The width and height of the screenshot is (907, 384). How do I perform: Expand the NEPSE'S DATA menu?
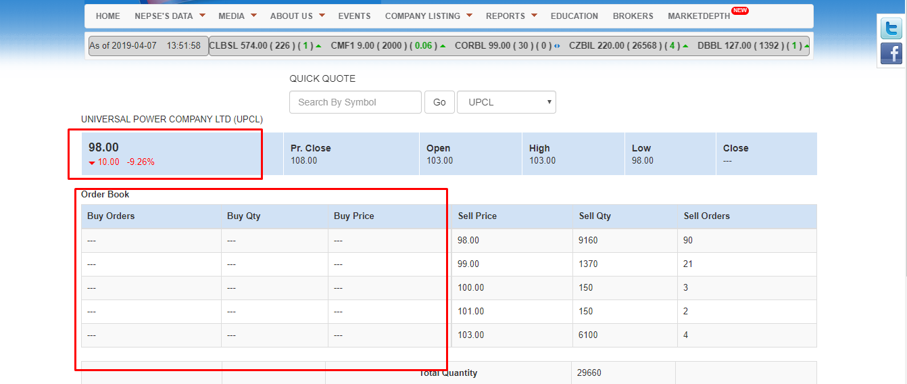click(x=170, y=16)
